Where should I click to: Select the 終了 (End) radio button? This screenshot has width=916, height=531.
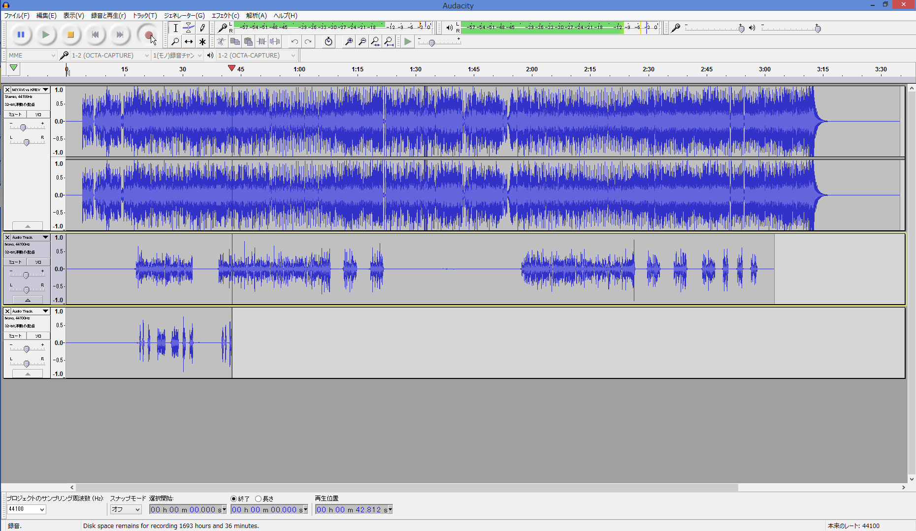(x=234, y=499)
